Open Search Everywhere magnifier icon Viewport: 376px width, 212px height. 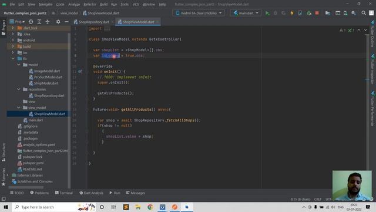(364, 13)
